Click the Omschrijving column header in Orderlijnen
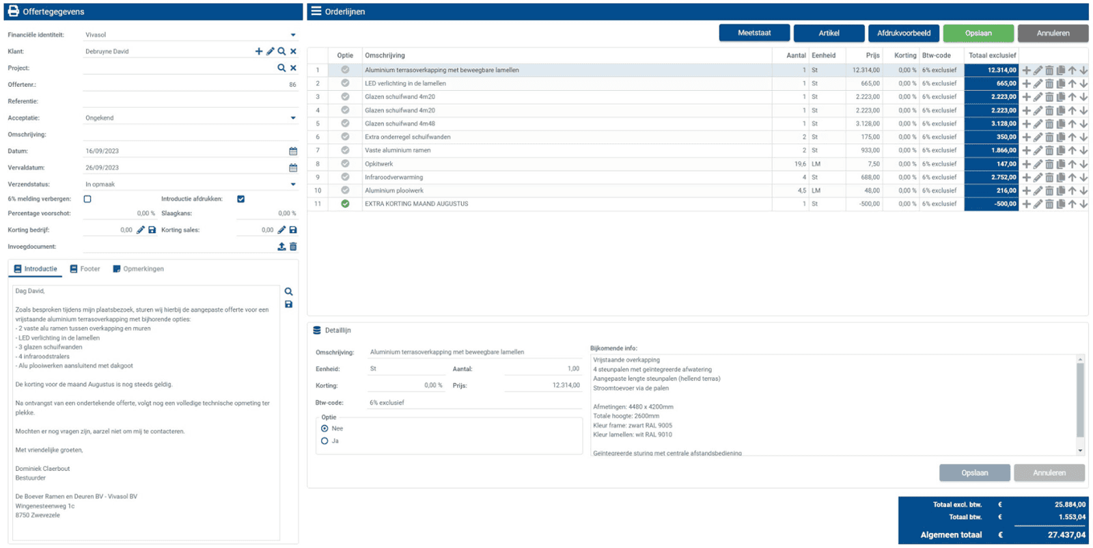Image resolution: width=1093 pixels, height=548 pixels. pos(385,55)
